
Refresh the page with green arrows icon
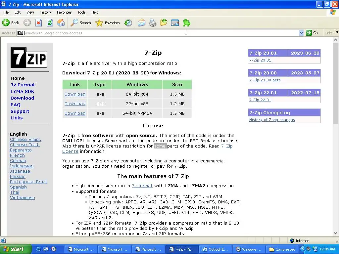(x=50, y=23)
